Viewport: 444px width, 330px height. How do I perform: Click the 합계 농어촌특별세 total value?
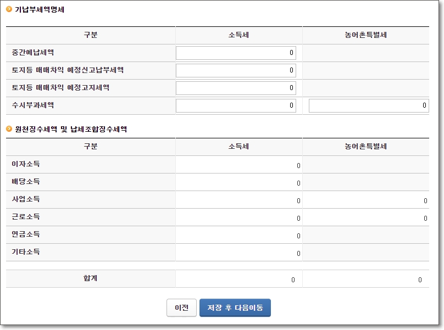[420, 280]
